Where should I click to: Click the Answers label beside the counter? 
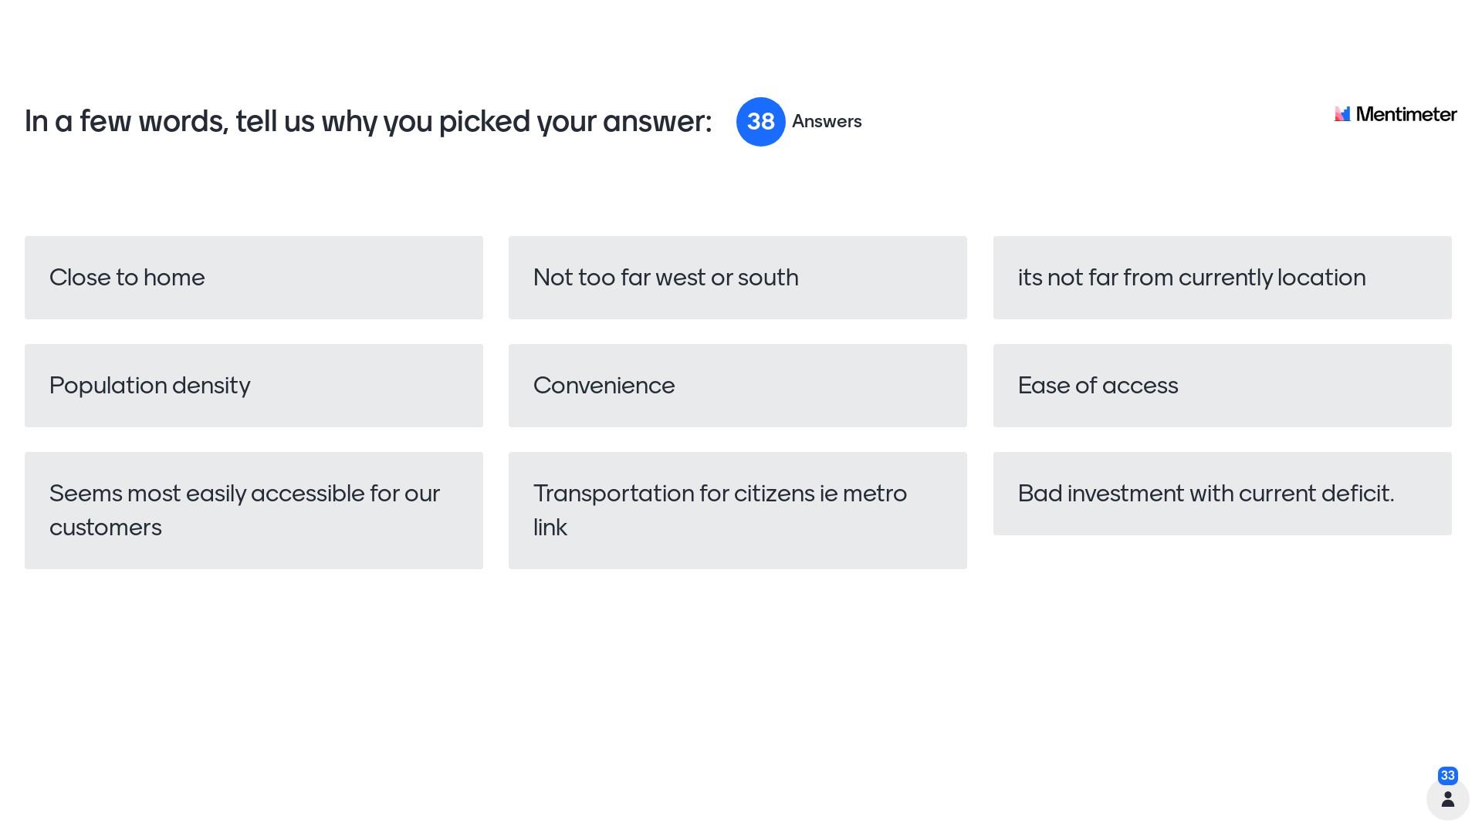point(827,122)
